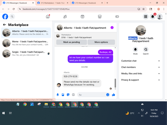Viewport: 167px width, 125px height.
Task: Click the purple conversation information icon
Action: pos(112,28)
